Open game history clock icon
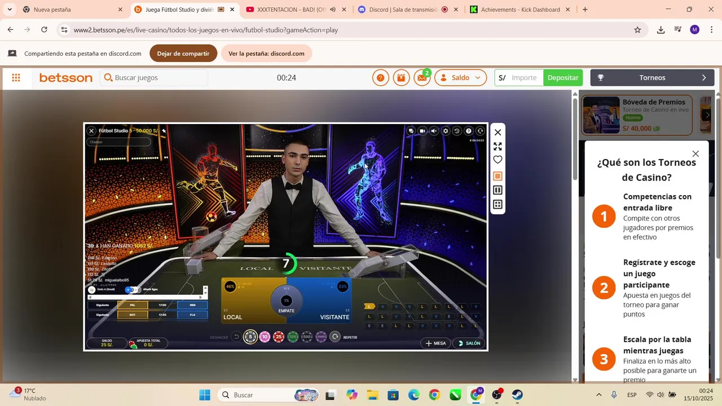The image size is (722, 406). click(457, 131)
